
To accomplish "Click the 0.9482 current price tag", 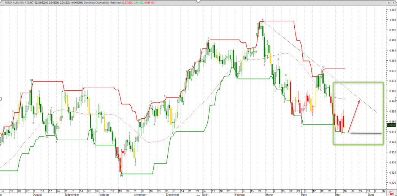I will (x=392, y=125).
